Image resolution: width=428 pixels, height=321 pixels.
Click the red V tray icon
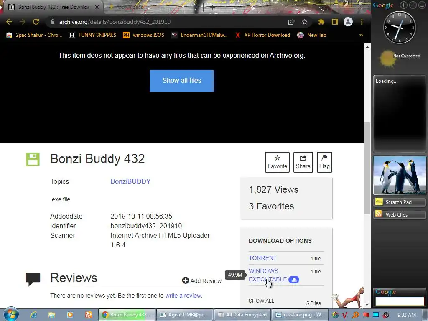[x=345, y=315]
